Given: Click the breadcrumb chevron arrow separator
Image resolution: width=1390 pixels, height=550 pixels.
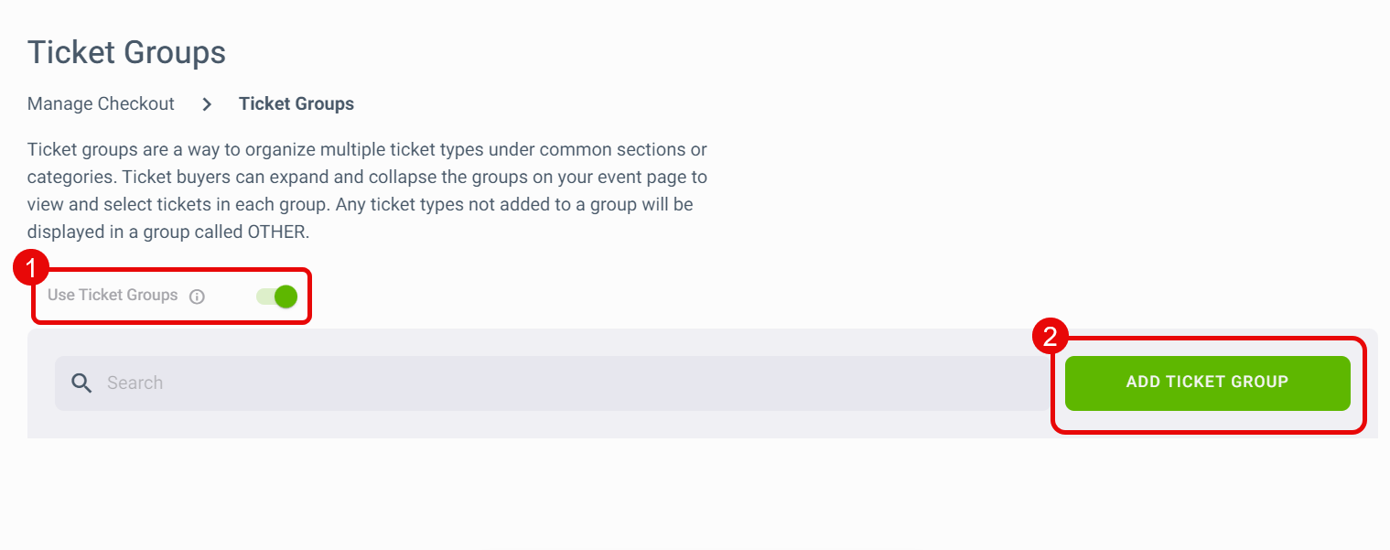Looking at the screenshot, I should tap(207, 104).
